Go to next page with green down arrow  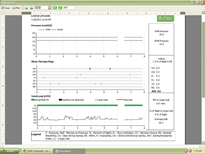tap(60, 8)
